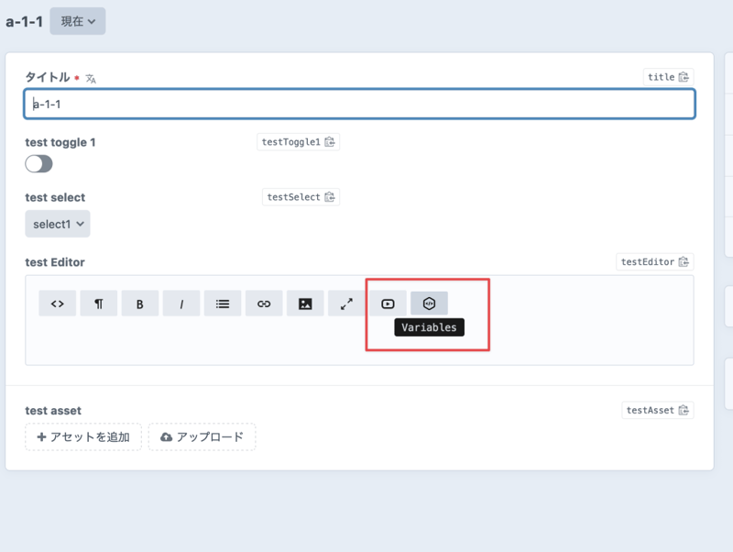Image resolution: width=733 pixels, height=552 pixels.
Task: Open the 現在 revision dropdown
Action: (78, 21)
